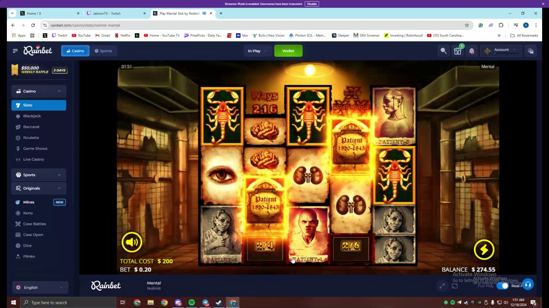Image resolution: width=549 pixels, height=308 pixels.
Task: Open the DEX Screener bookmark
Action: 367,35
